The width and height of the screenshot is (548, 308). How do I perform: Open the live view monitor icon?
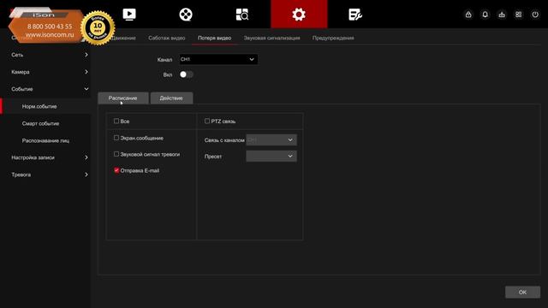129,15
